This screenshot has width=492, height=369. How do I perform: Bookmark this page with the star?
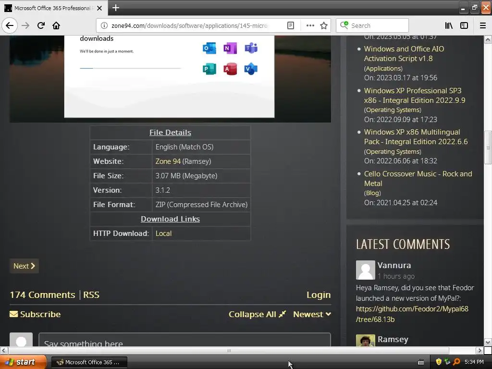click(324, 25)
